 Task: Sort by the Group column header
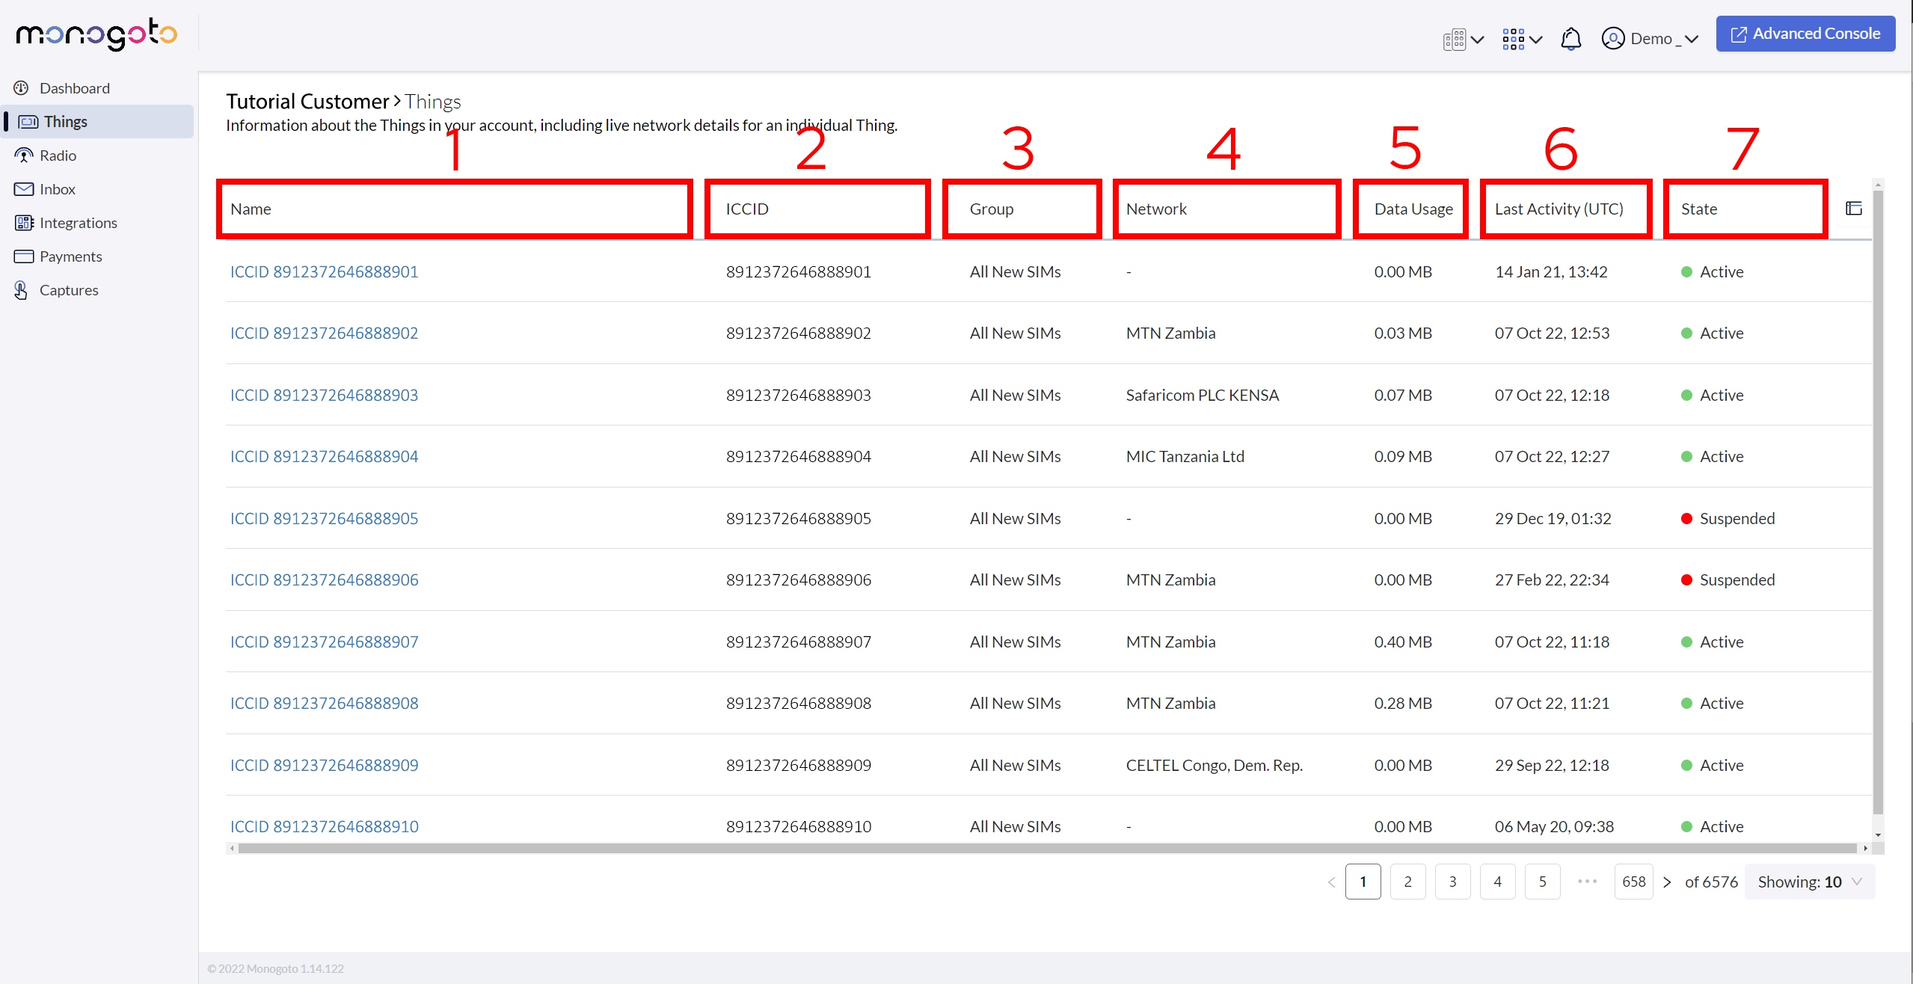991,209
